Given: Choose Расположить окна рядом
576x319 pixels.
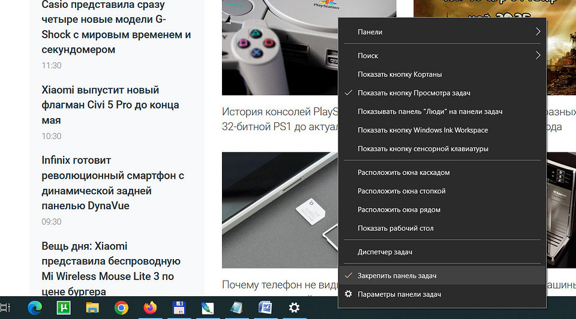Looking at the screenshot, I should pos(442,210).
